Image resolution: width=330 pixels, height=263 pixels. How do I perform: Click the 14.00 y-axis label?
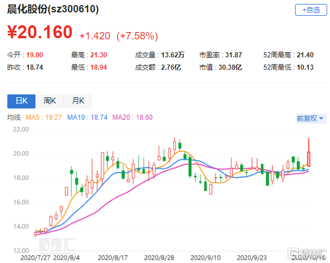click(x=21, y=226)
